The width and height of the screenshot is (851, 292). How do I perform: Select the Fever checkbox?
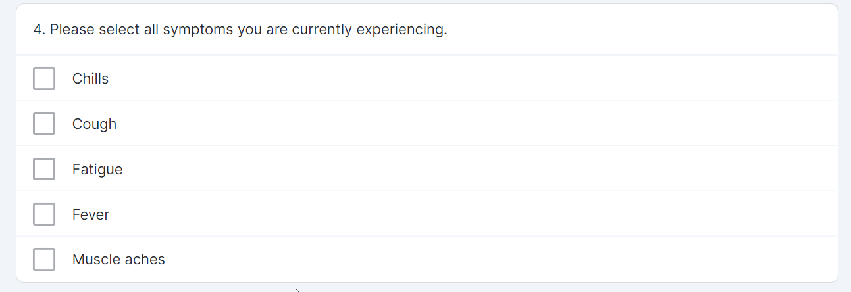click(x=44, y=214)
